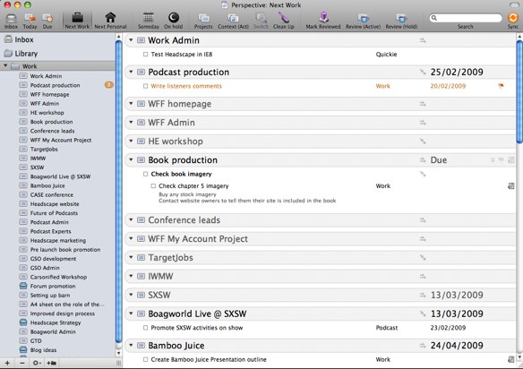
Task: Click the Search field
Action: [x=466, y=18]
